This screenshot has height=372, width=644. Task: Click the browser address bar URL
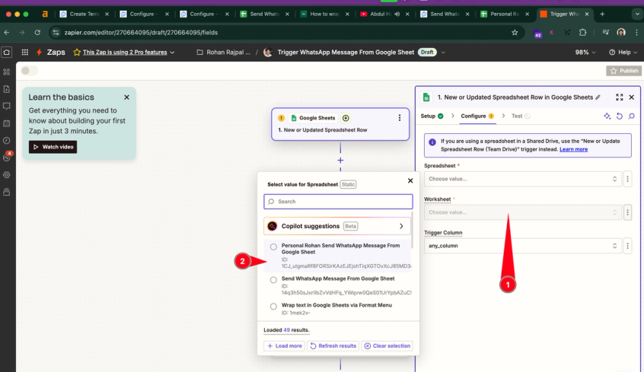click(x=141, y=33)
